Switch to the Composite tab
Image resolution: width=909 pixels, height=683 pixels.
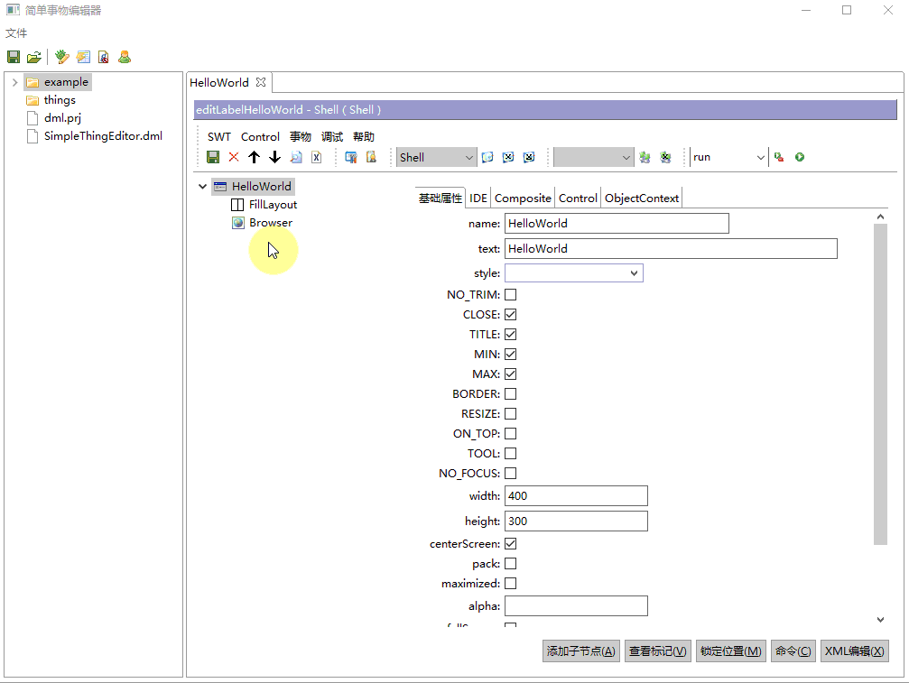tap(523, 198)
